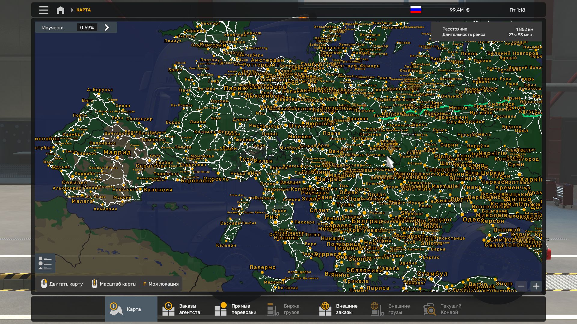Click Длительность рейса 27 ч 53 мин
The height and width of the screenshot is (324, 577).
pos(521,35)
